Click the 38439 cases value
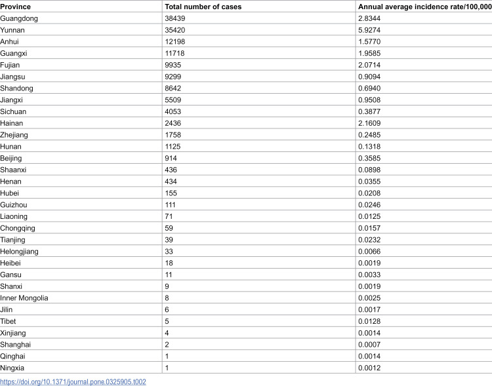The image size is (492, 386). [175, 18]
